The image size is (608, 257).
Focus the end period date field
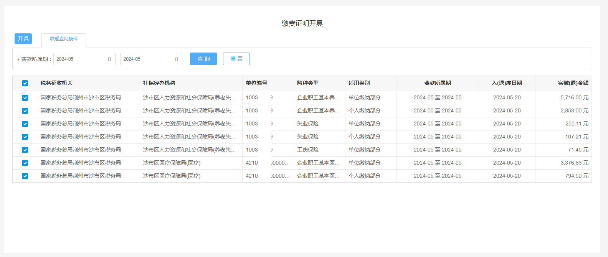(x=151, y=59)
